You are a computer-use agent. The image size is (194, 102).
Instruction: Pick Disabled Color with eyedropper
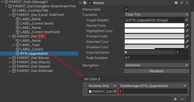click(187, 47)
